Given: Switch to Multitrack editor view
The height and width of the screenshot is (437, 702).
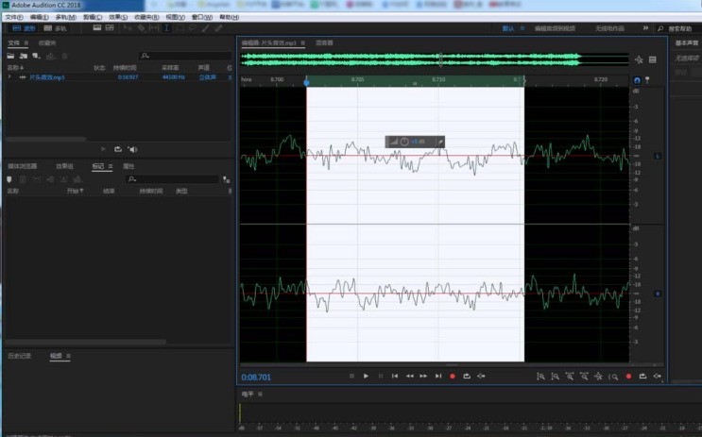Looking at the screenshot, I should 55,28.
